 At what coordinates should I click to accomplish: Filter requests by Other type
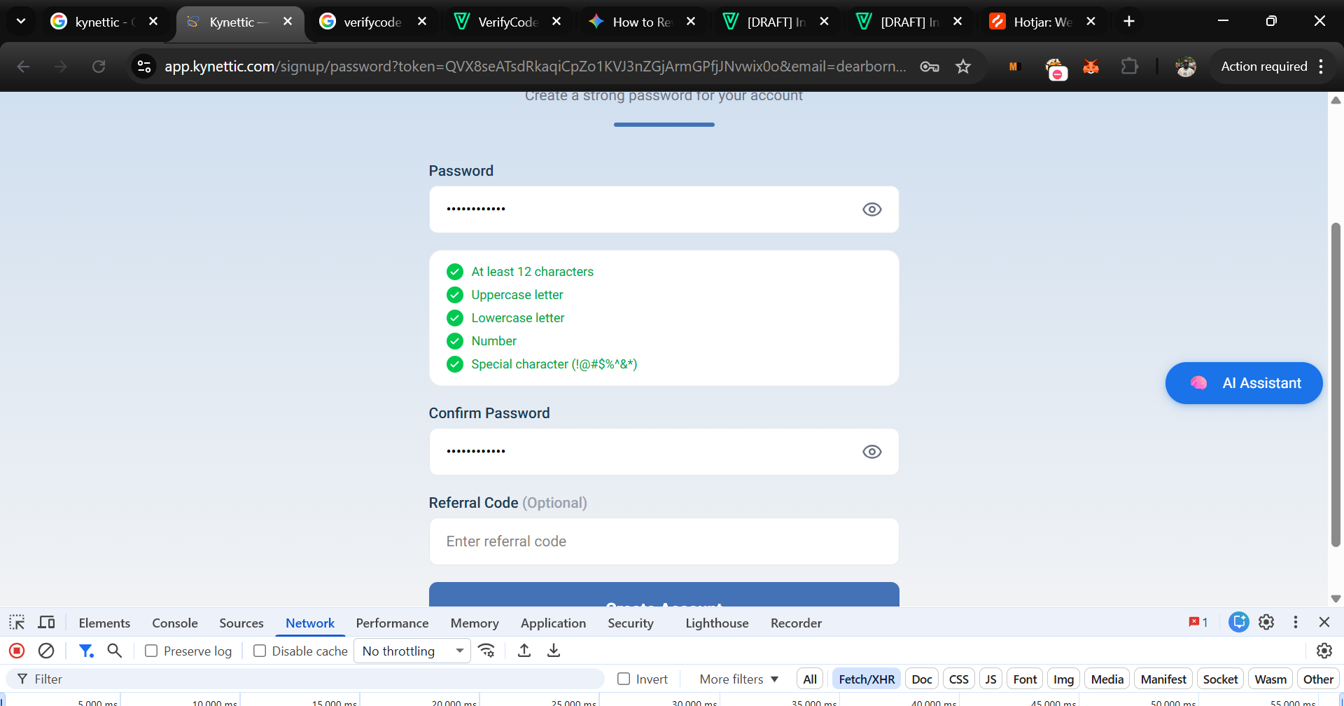[1318, 679]
